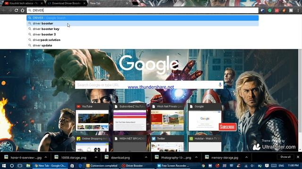Screen dimensions: 302x169
Task: Choose the 'driver booster 3' suggestion
Action: (143, 34)
